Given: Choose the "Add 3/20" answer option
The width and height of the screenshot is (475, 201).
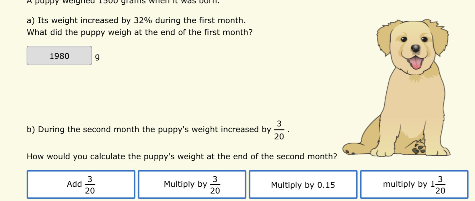Looking at the screenshot, I should [81, 184].
